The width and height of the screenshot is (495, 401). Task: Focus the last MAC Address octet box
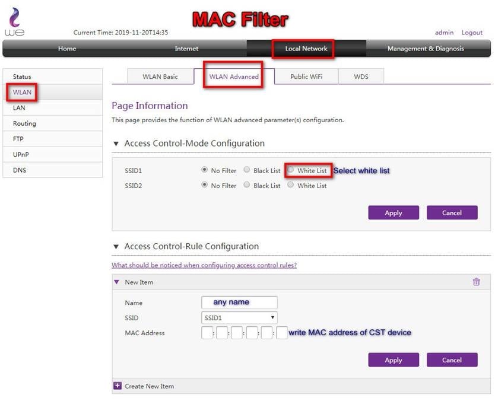[282, 333]
